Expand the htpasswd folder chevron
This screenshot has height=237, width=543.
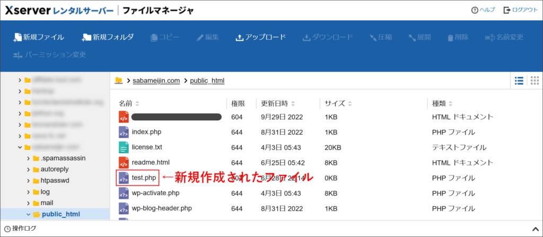pyautogui.click(x=29, y=181)
